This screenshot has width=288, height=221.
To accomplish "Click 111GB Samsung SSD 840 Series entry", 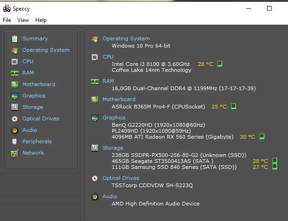I will tap(174, 167).
